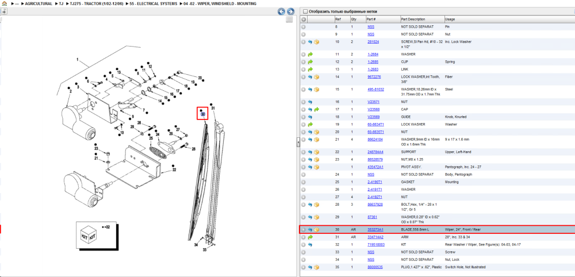575x277 pixels.
Task: Click box icon on row 29 WASHER
Action: click(x=316, y=217)
